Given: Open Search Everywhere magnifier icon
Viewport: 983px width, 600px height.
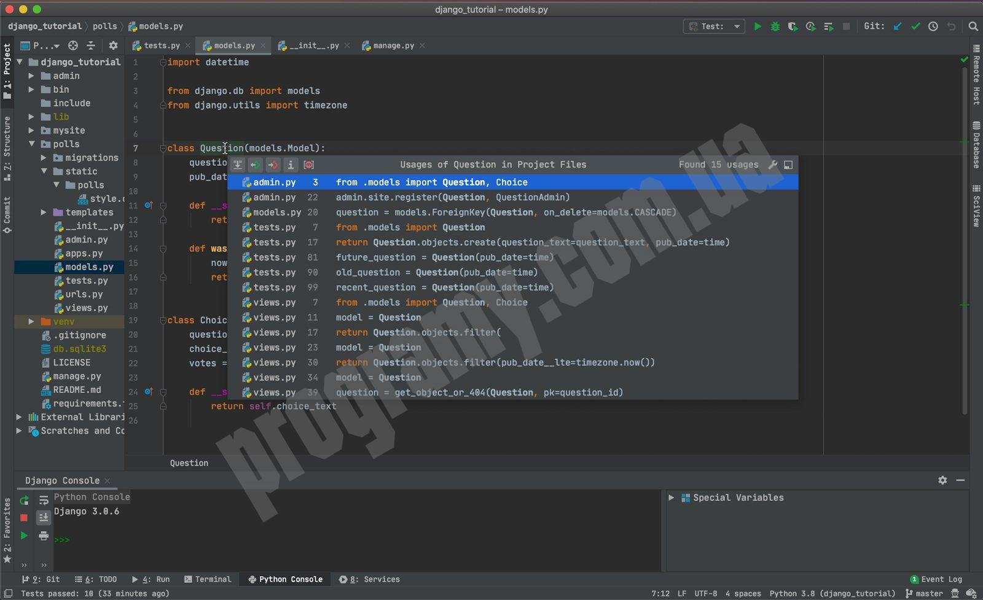Looking at the screenshot, I should tap(973, 26).
